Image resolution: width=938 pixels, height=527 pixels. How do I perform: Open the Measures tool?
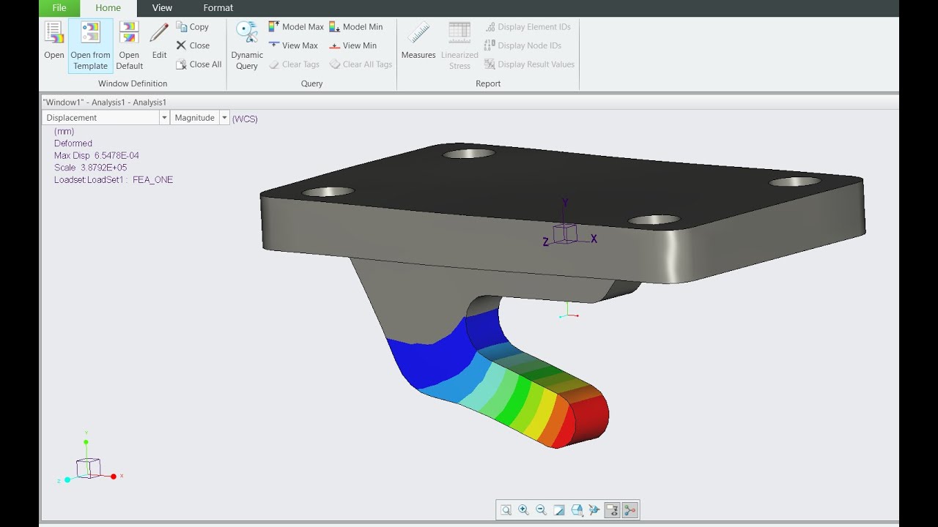click(418, 42)
